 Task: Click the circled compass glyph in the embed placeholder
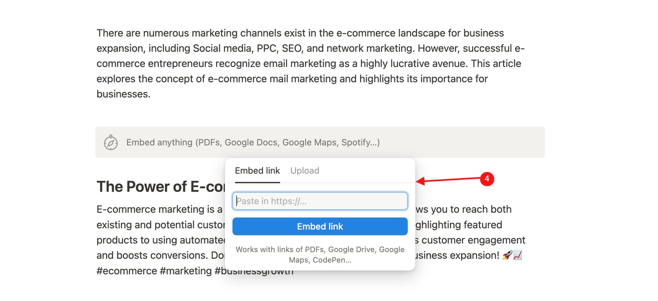pyautogui.click(x=111, y=142)
